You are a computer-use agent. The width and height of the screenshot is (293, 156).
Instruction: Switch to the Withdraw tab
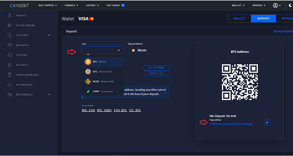pos(284,19)
